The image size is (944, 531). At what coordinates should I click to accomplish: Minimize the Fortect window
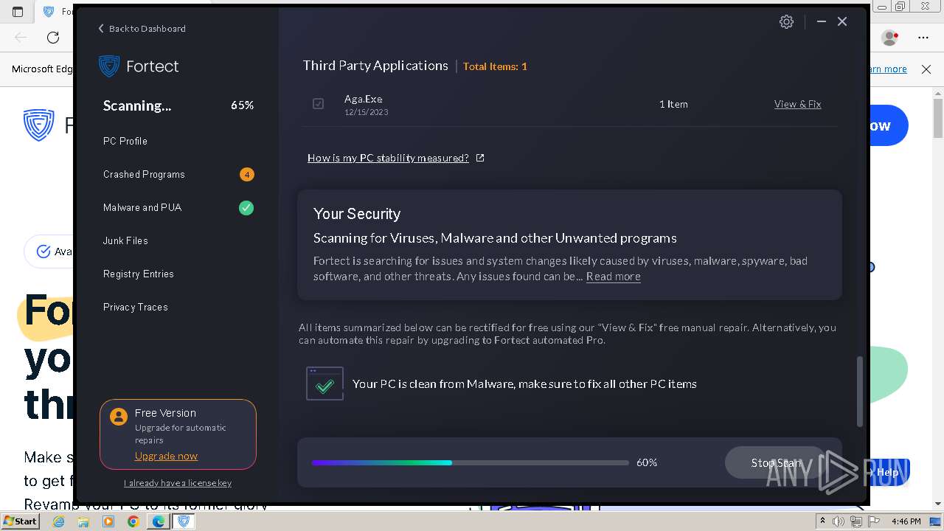(x=821, y=22)
